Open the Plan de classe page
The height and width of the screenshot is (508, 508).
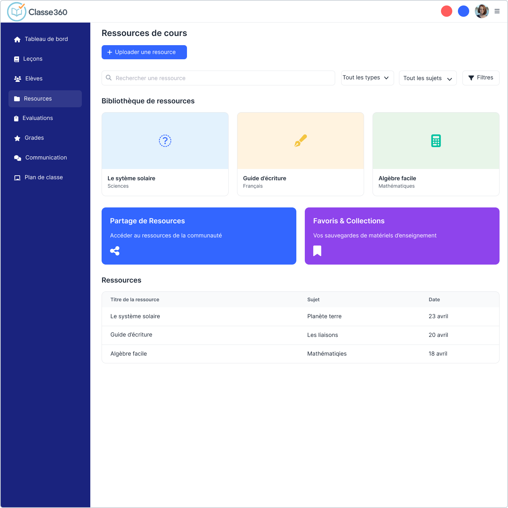43,177
